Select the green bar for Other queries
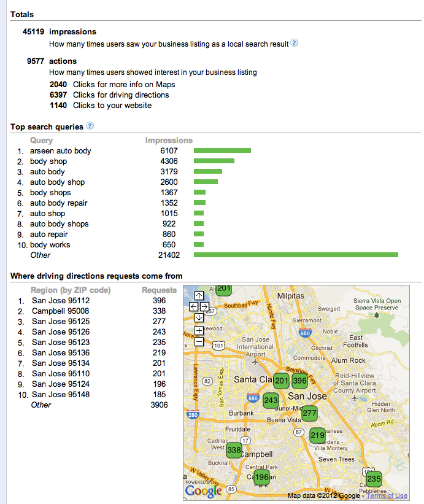The width and height of the screenshot is (424, 504). (x=296, y=255)
